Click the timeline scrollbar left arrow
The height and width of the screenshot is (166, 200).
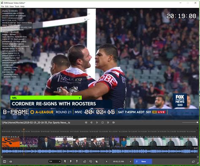(2, 157)
